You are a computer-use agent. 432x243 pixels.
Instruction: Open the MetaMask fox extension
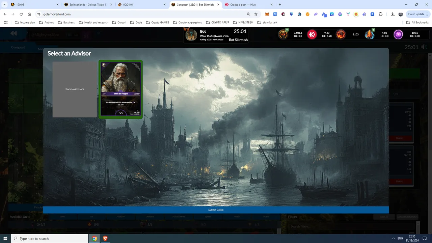[x=267, y=15]
